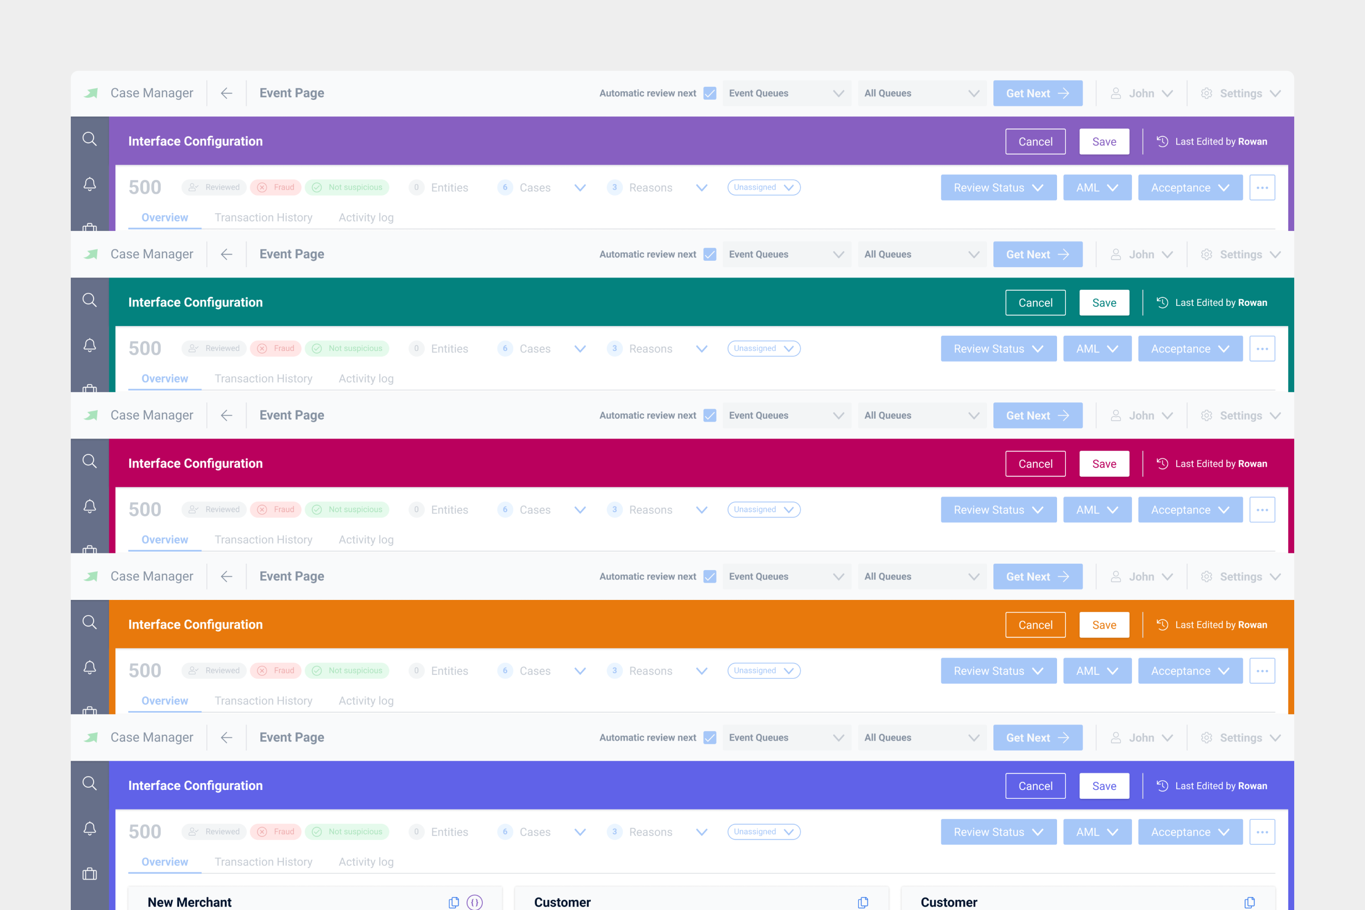Click Get Next in the purple panel's header
Image resolution: width=1365 pixels, height=910 pixels.
click(1038, 93)
